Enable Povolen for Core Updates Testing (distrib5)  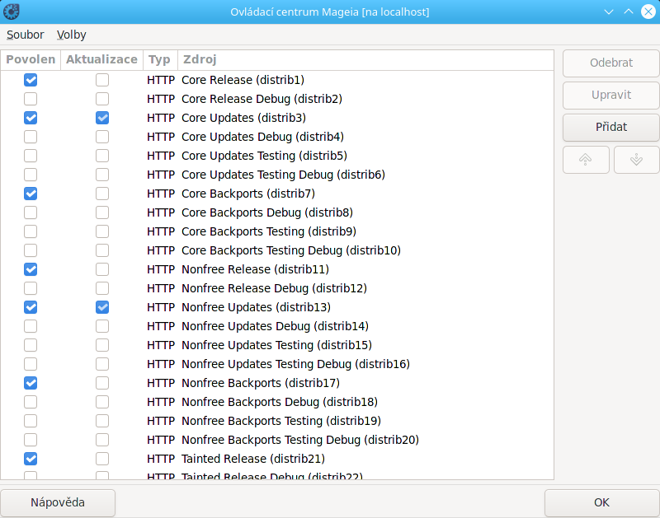31,156
